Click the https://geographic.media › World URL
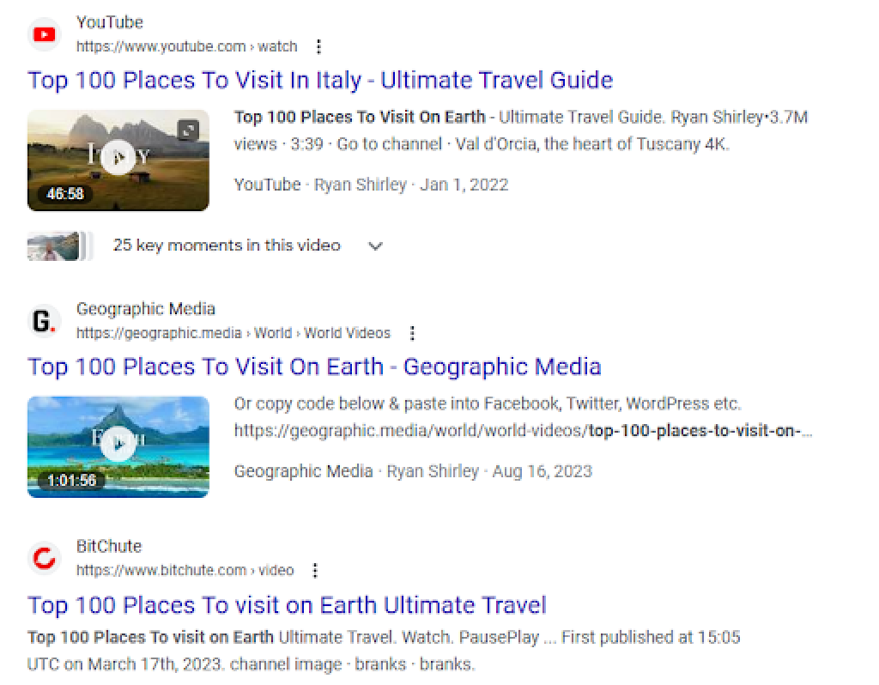This screenshot has width=879, height=685. 233,333
